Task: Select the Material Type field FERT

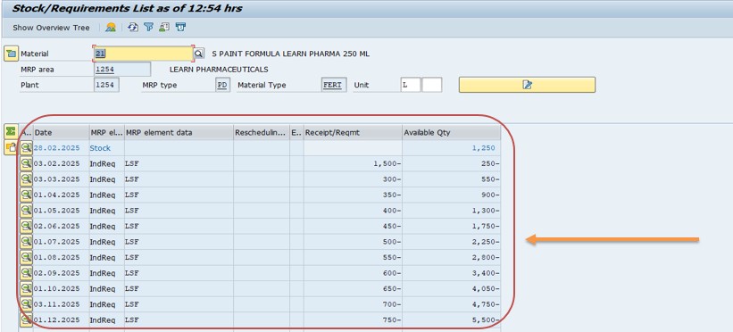Action: (334, 85)
